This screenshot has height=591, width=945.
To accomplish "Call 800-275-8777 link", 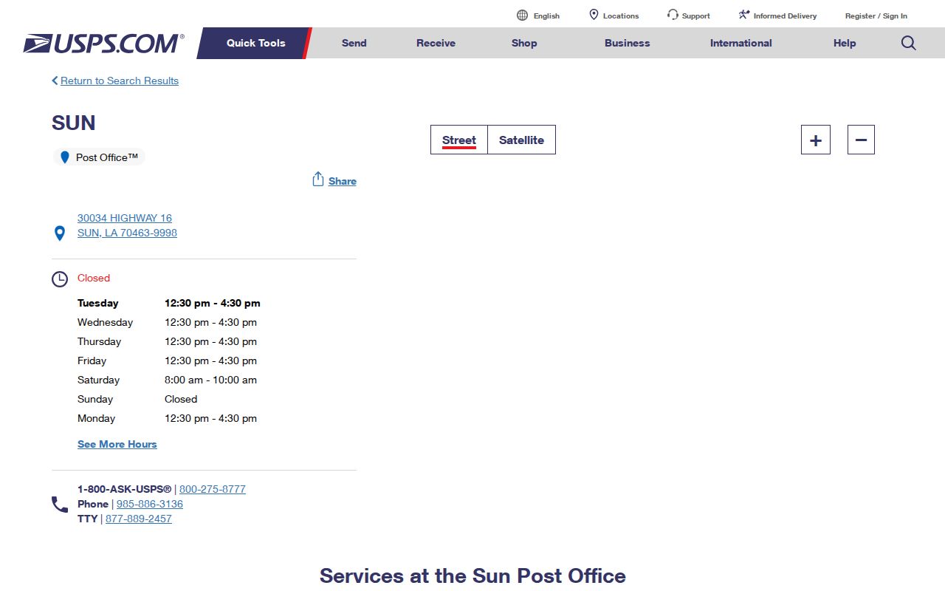I will 213,489.
